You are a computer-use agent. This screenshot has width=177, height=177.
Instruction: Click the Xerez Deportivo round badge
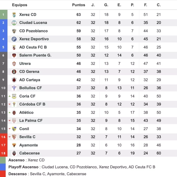(14, 39)
